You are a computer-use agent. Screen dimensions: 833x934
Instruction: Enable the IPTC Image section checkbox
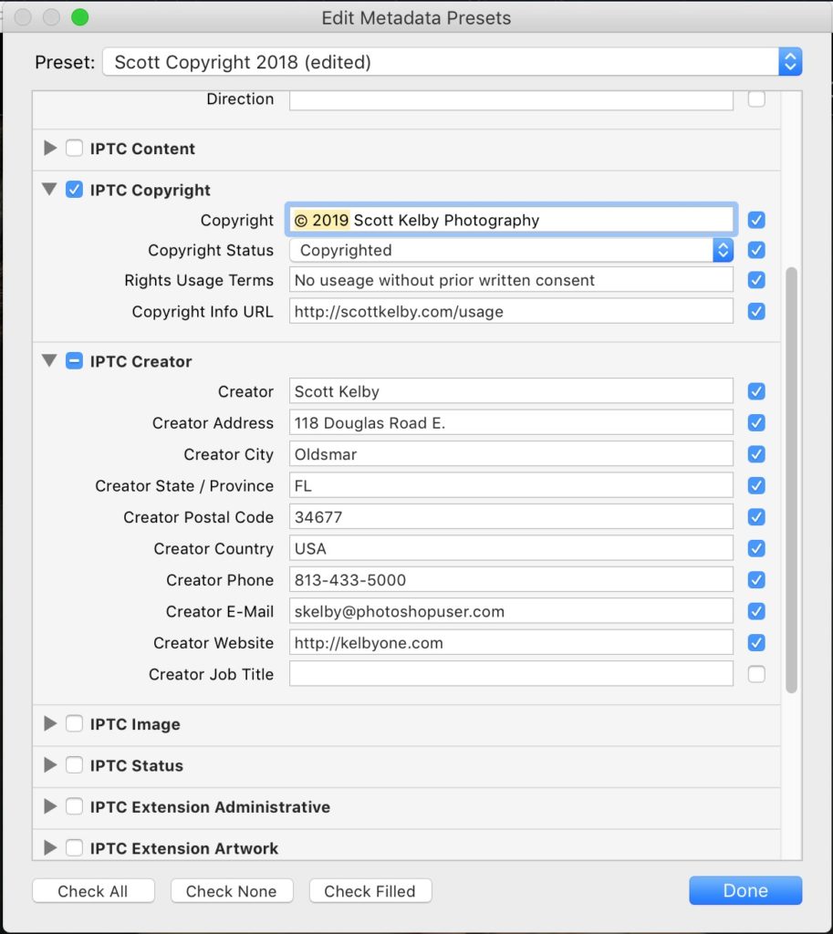coord(75,723)
